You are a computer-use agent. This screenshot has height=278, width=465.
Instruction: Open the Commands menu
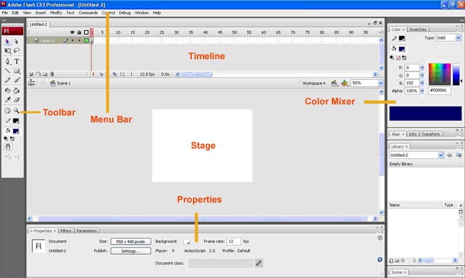tap(88, 13)
